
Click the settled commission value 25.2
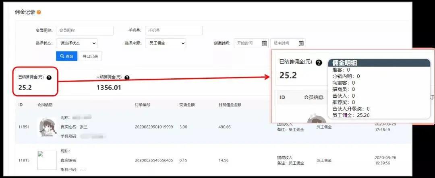point(25,88)
